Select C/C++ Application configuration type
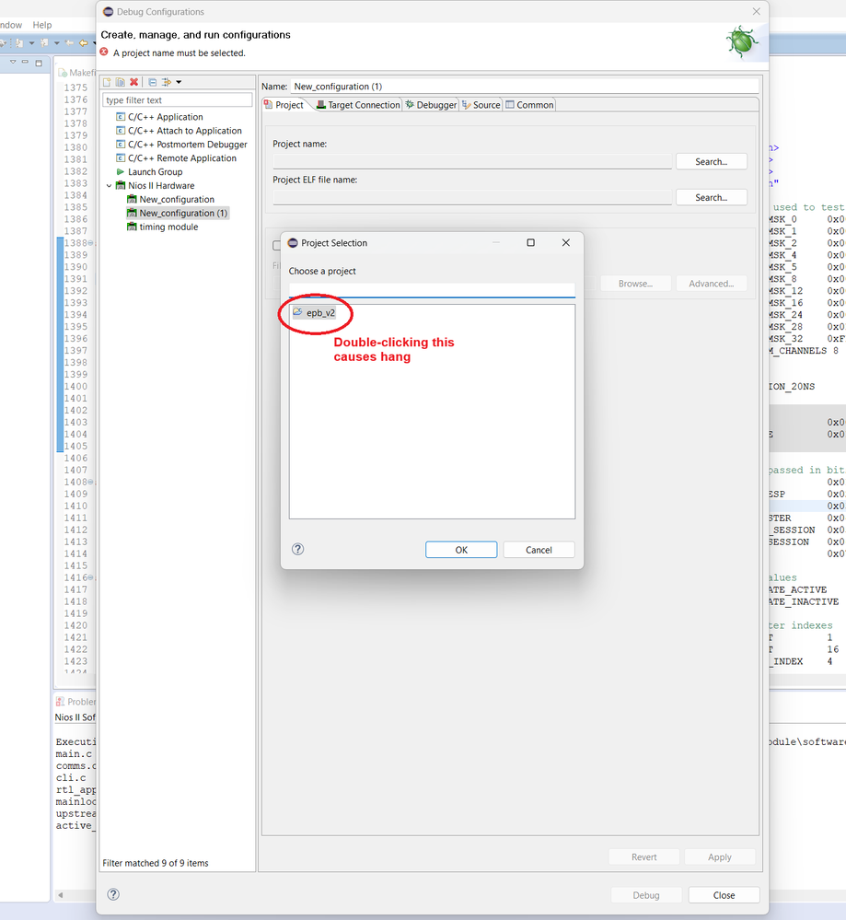This screenshot has height=920, width=846. [166, 117]
